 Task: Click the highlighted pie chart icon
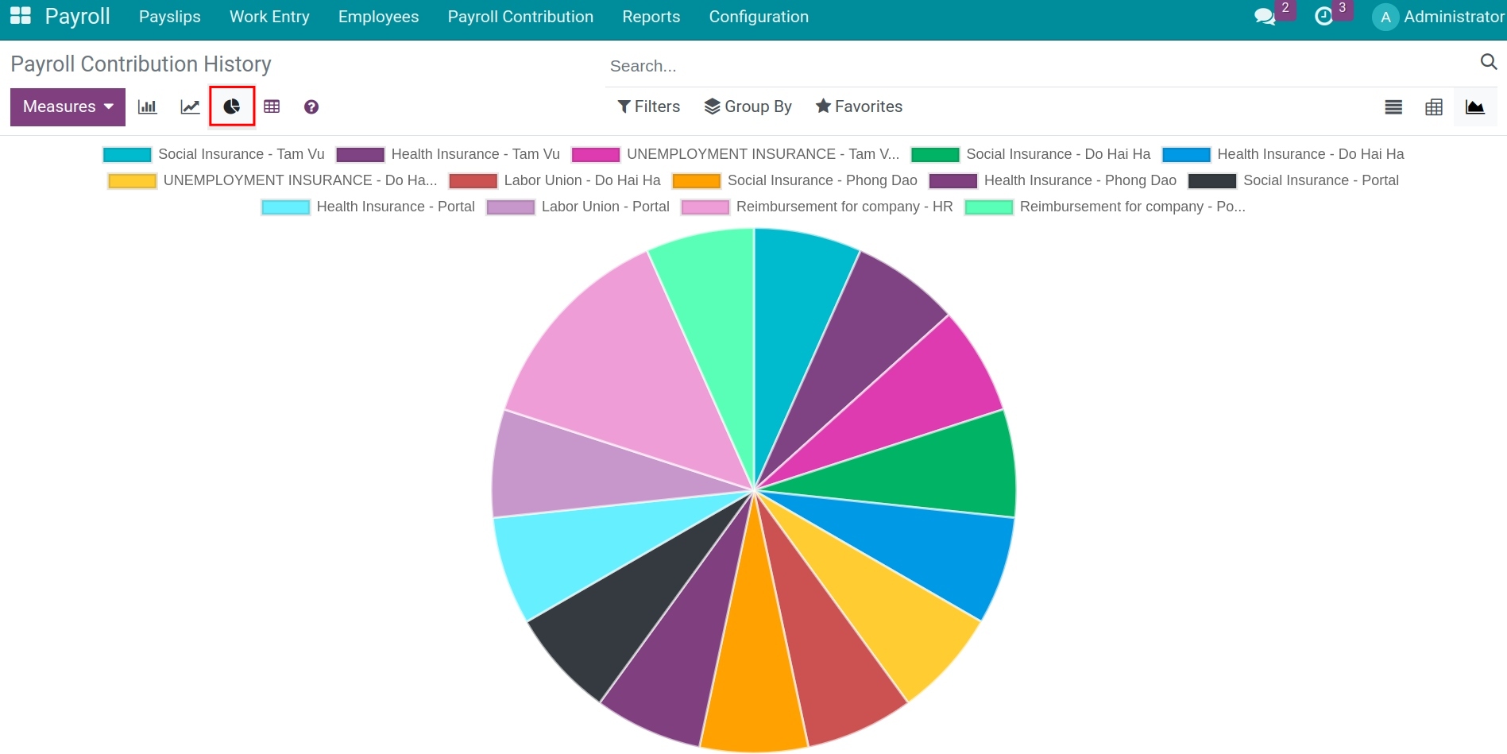pos(231,106)
